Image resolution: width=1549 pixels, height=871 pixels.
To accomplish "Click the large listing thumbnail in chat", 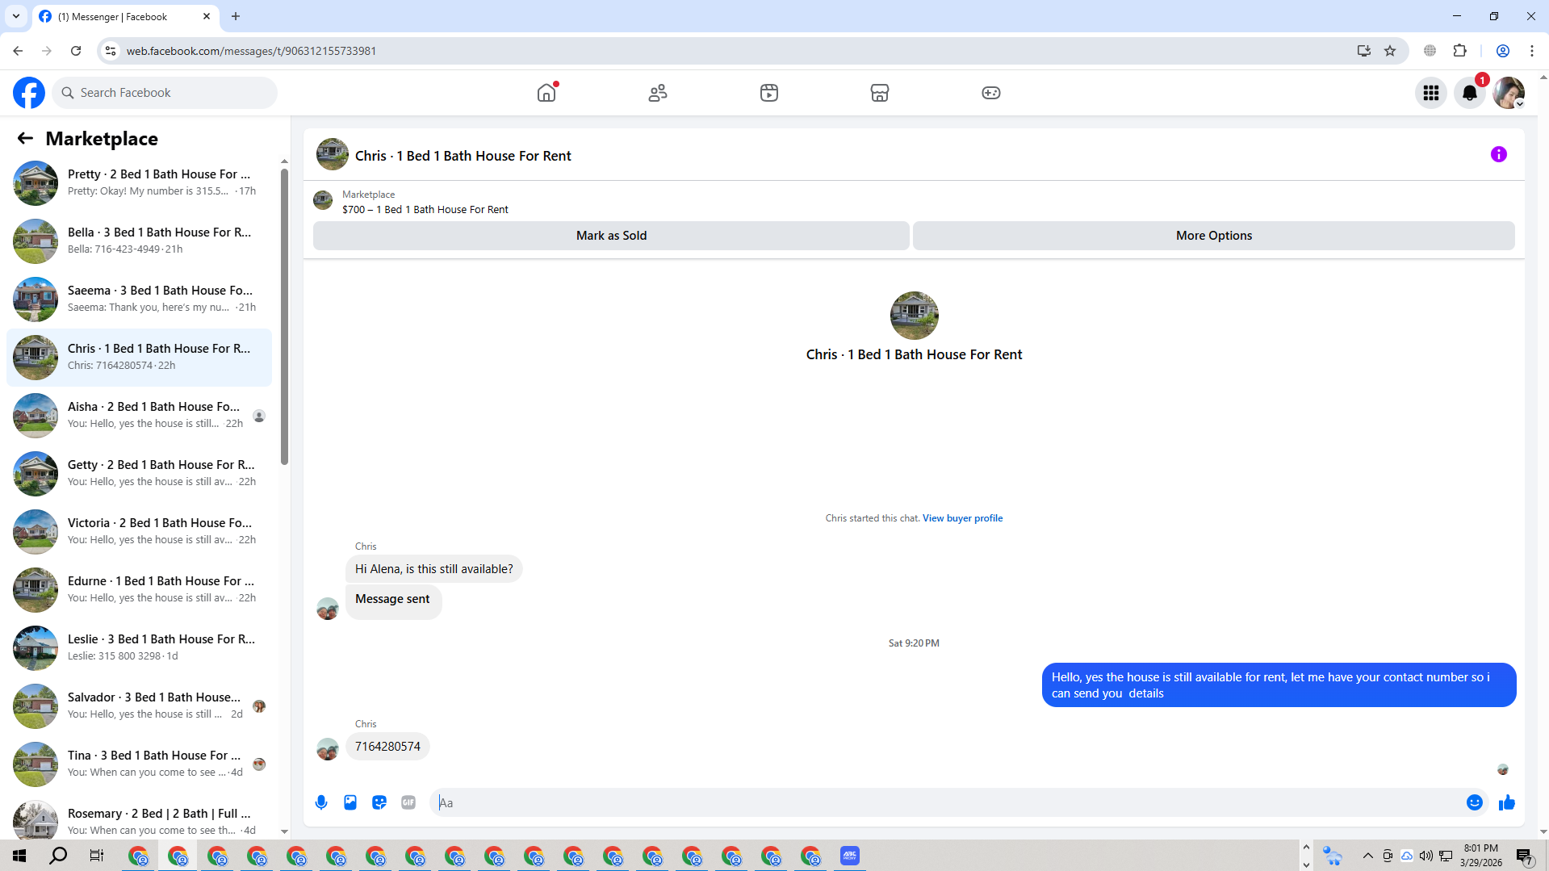I will click(x=914, y=316).
